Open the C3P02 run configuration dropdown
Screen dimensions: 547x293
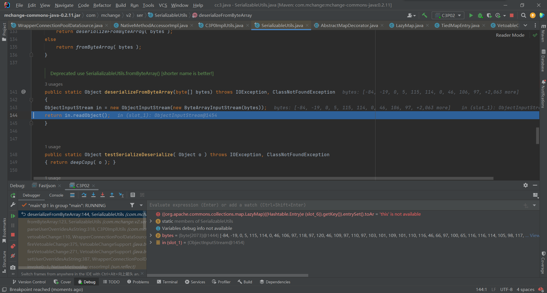(448, 15)
